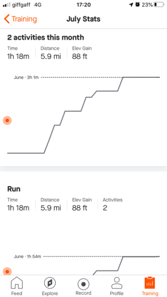Open the Profile person icon
Screen dimensions: 167x297
(x=116, y=283)
